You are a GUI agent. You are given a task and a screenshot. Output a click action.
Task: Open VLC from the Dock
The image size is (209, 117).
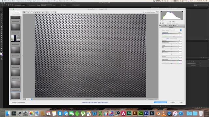pyautogui.click(x=164, y=113)
